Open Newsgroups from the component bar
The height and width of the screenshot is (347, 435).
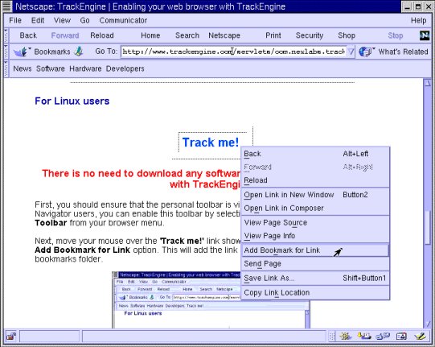[383, 337]
